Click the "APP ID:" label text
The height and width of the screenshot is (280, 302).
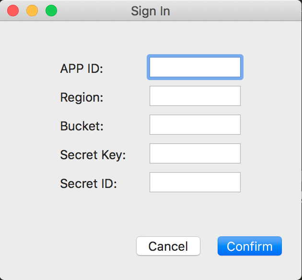81,69
